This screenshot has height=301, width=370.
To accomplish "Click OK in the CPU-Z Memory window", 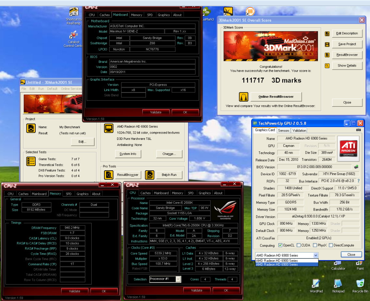I will point(104,291).
